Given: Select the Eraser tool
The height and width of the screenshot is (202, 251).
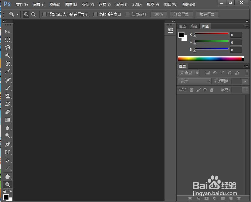Looking at the screenshot, I should coord(8,112).
